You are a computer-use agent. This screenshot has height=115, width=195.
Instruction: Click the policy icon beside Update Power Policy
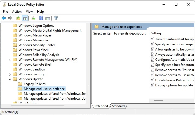pos(152,80)
